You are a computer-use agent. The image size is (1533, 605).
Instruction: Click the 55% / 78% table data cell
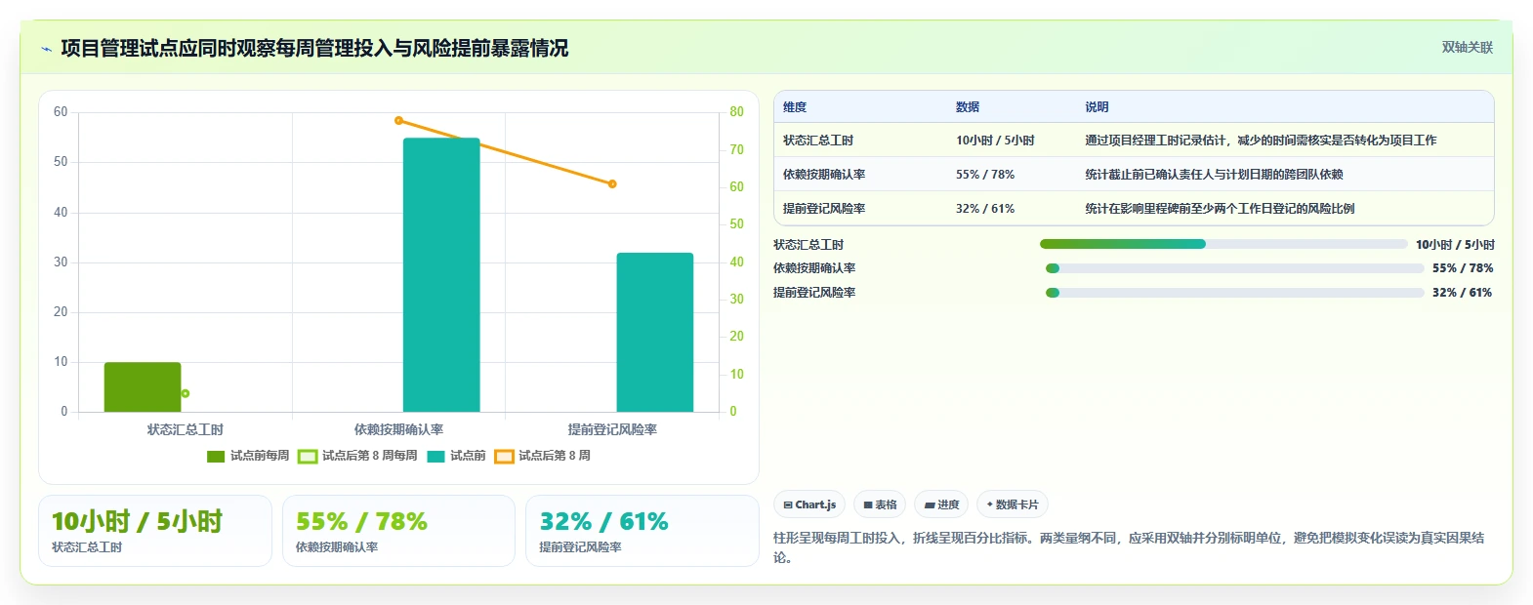point(985,175)
